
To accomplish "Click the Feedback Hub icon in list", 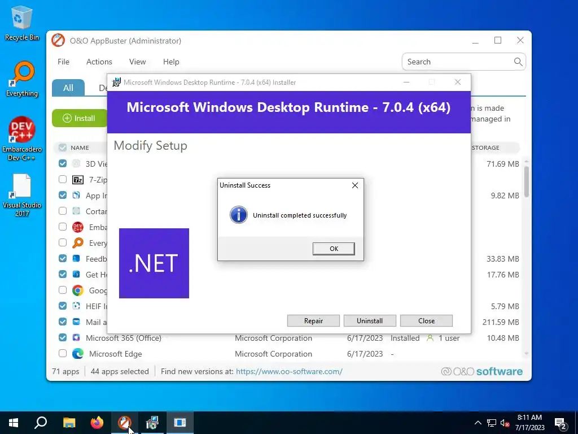I will pos(76,258).
